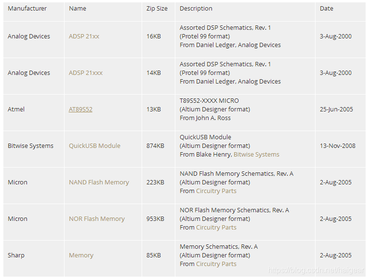369x279 pixels.
Task: Open the ADSP 21xx download link
Action: pyautogui.click(x=84, y=36)
